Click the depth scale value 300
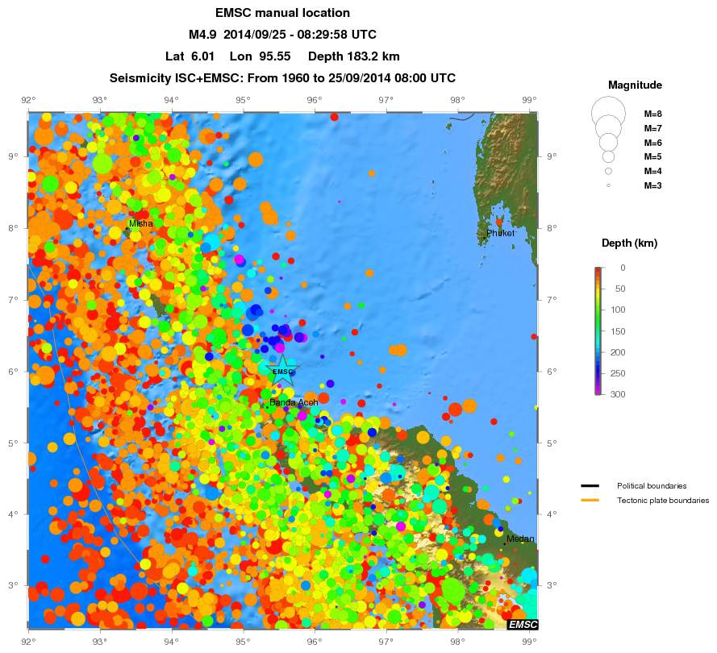 [x=617, y=394]
